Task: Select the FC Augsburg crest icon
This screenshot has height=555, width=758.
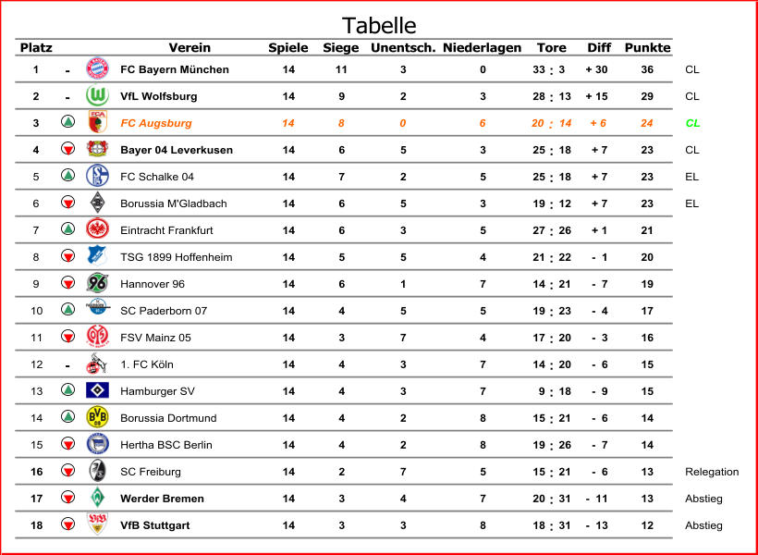Action: coord(97,122)
